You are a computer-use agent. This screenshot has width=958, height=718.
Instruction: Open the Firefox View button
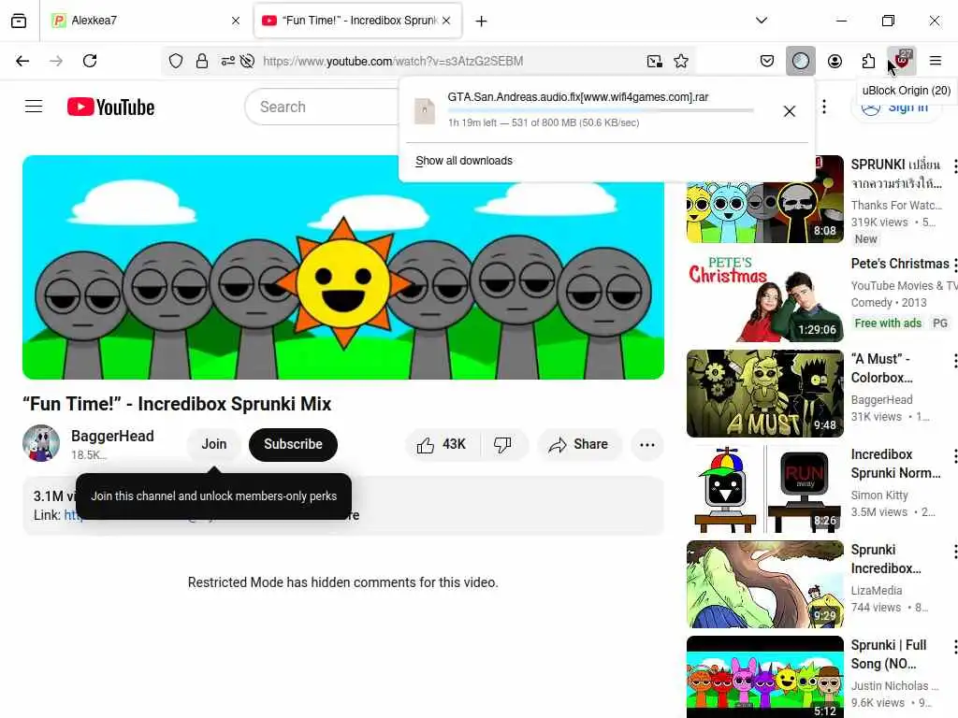pos(19,21)
